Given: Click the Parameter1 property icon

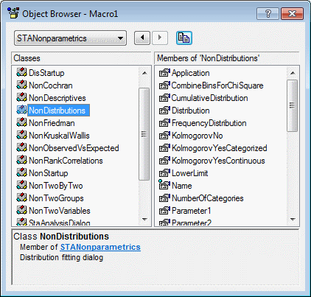Looking at the screenshot, I should point(164,211).
